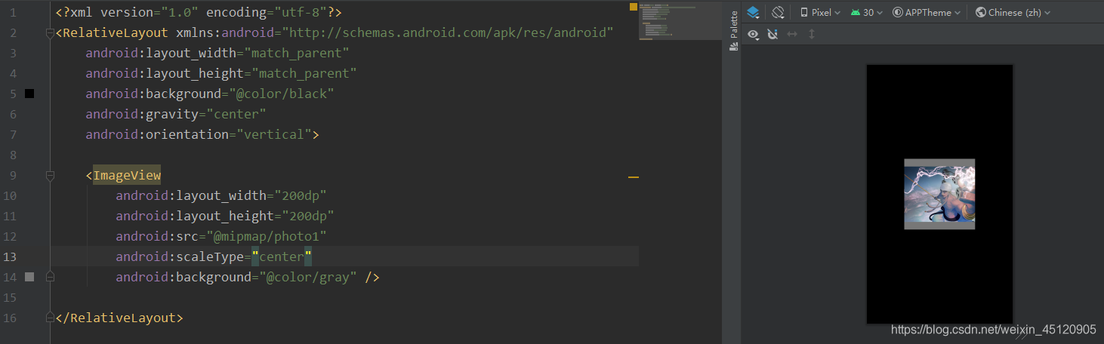This screenshot has height=344, width=1104.
Task: Click the opening RelativeLayout tag
Action: 112,32
